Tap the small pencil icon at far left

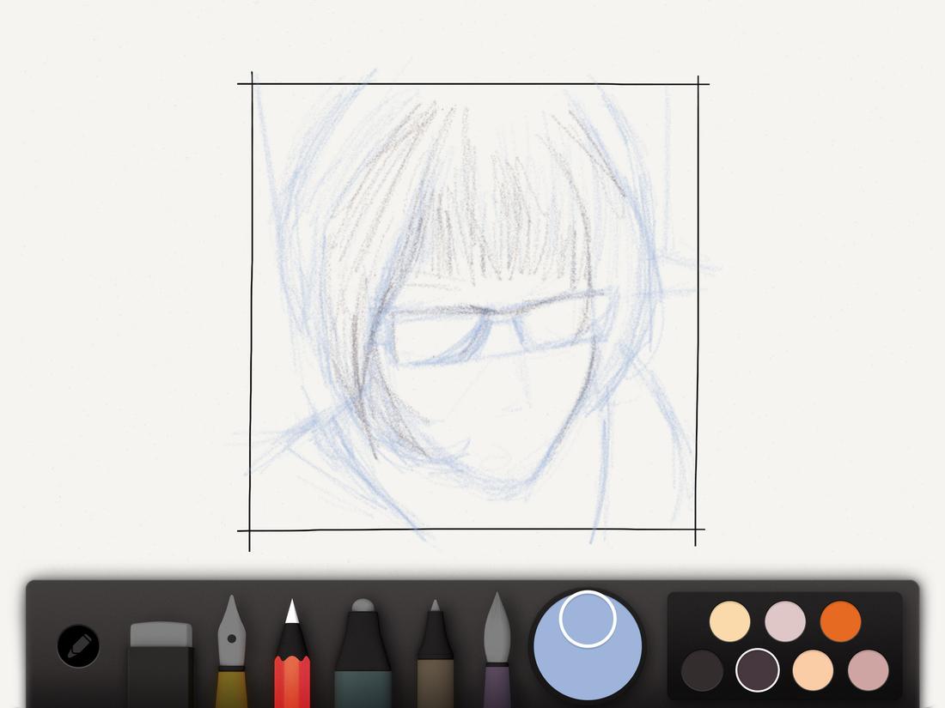coord(78,645)
